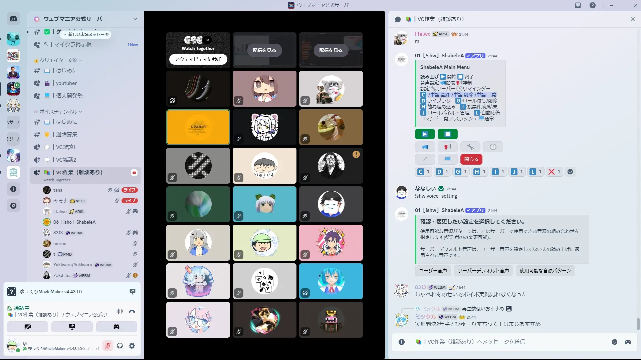The image size is (641, 360).
Task: Toggle camera on in voice panel
Action: tap(27, 327)
